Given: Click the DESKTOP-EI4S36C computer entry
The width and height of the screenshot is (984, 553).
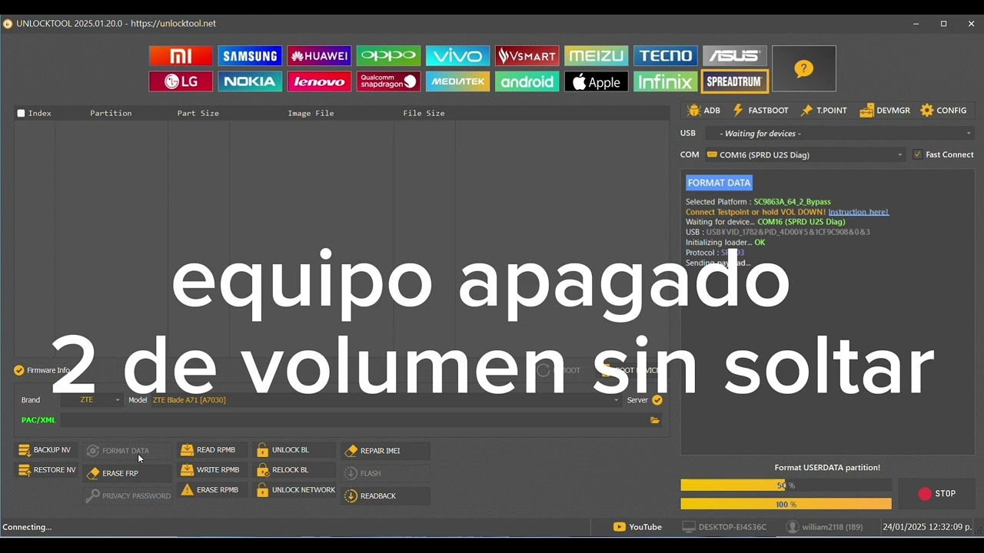Looking at the screenshot, I should 724,527.
